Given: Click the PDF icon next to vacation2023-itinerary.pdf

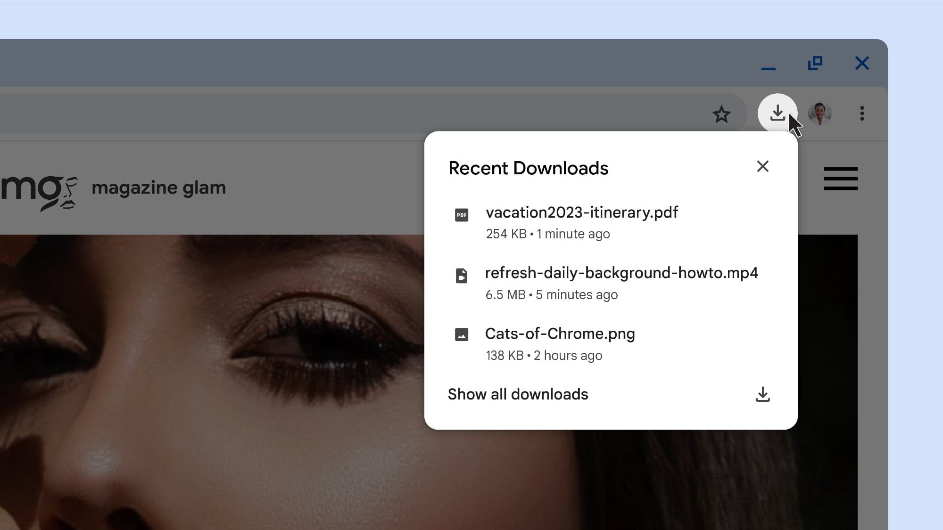Looking at the screenshot, I should click(462, 214).
